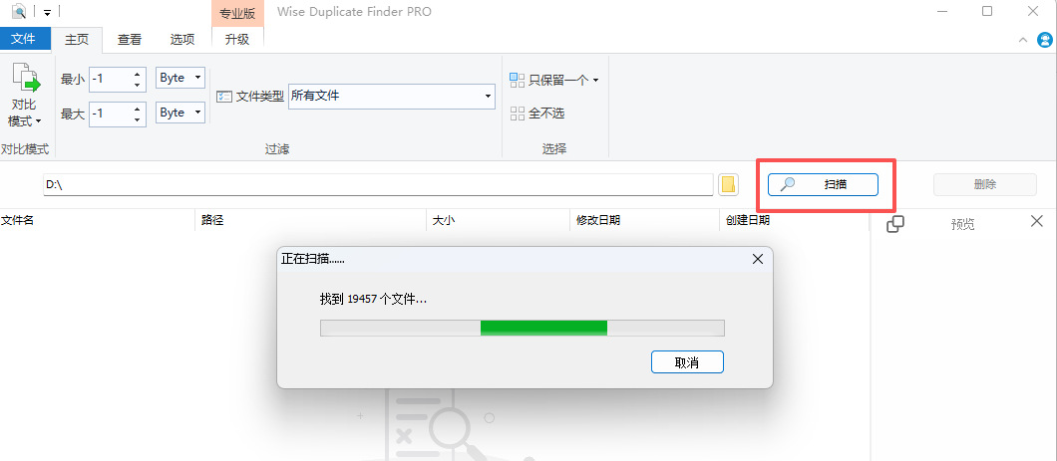1057x461 pixels.
Task: Click the app icon in the title bar
Action: (x=20, y=11)
